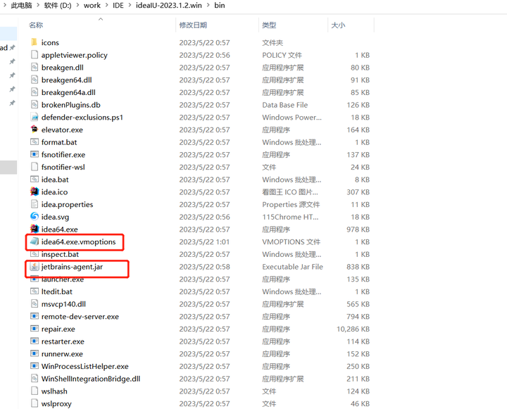Select the fsnotifier.exe icon
This screenshot has height=409, width=507.
(x=35, y=154)
